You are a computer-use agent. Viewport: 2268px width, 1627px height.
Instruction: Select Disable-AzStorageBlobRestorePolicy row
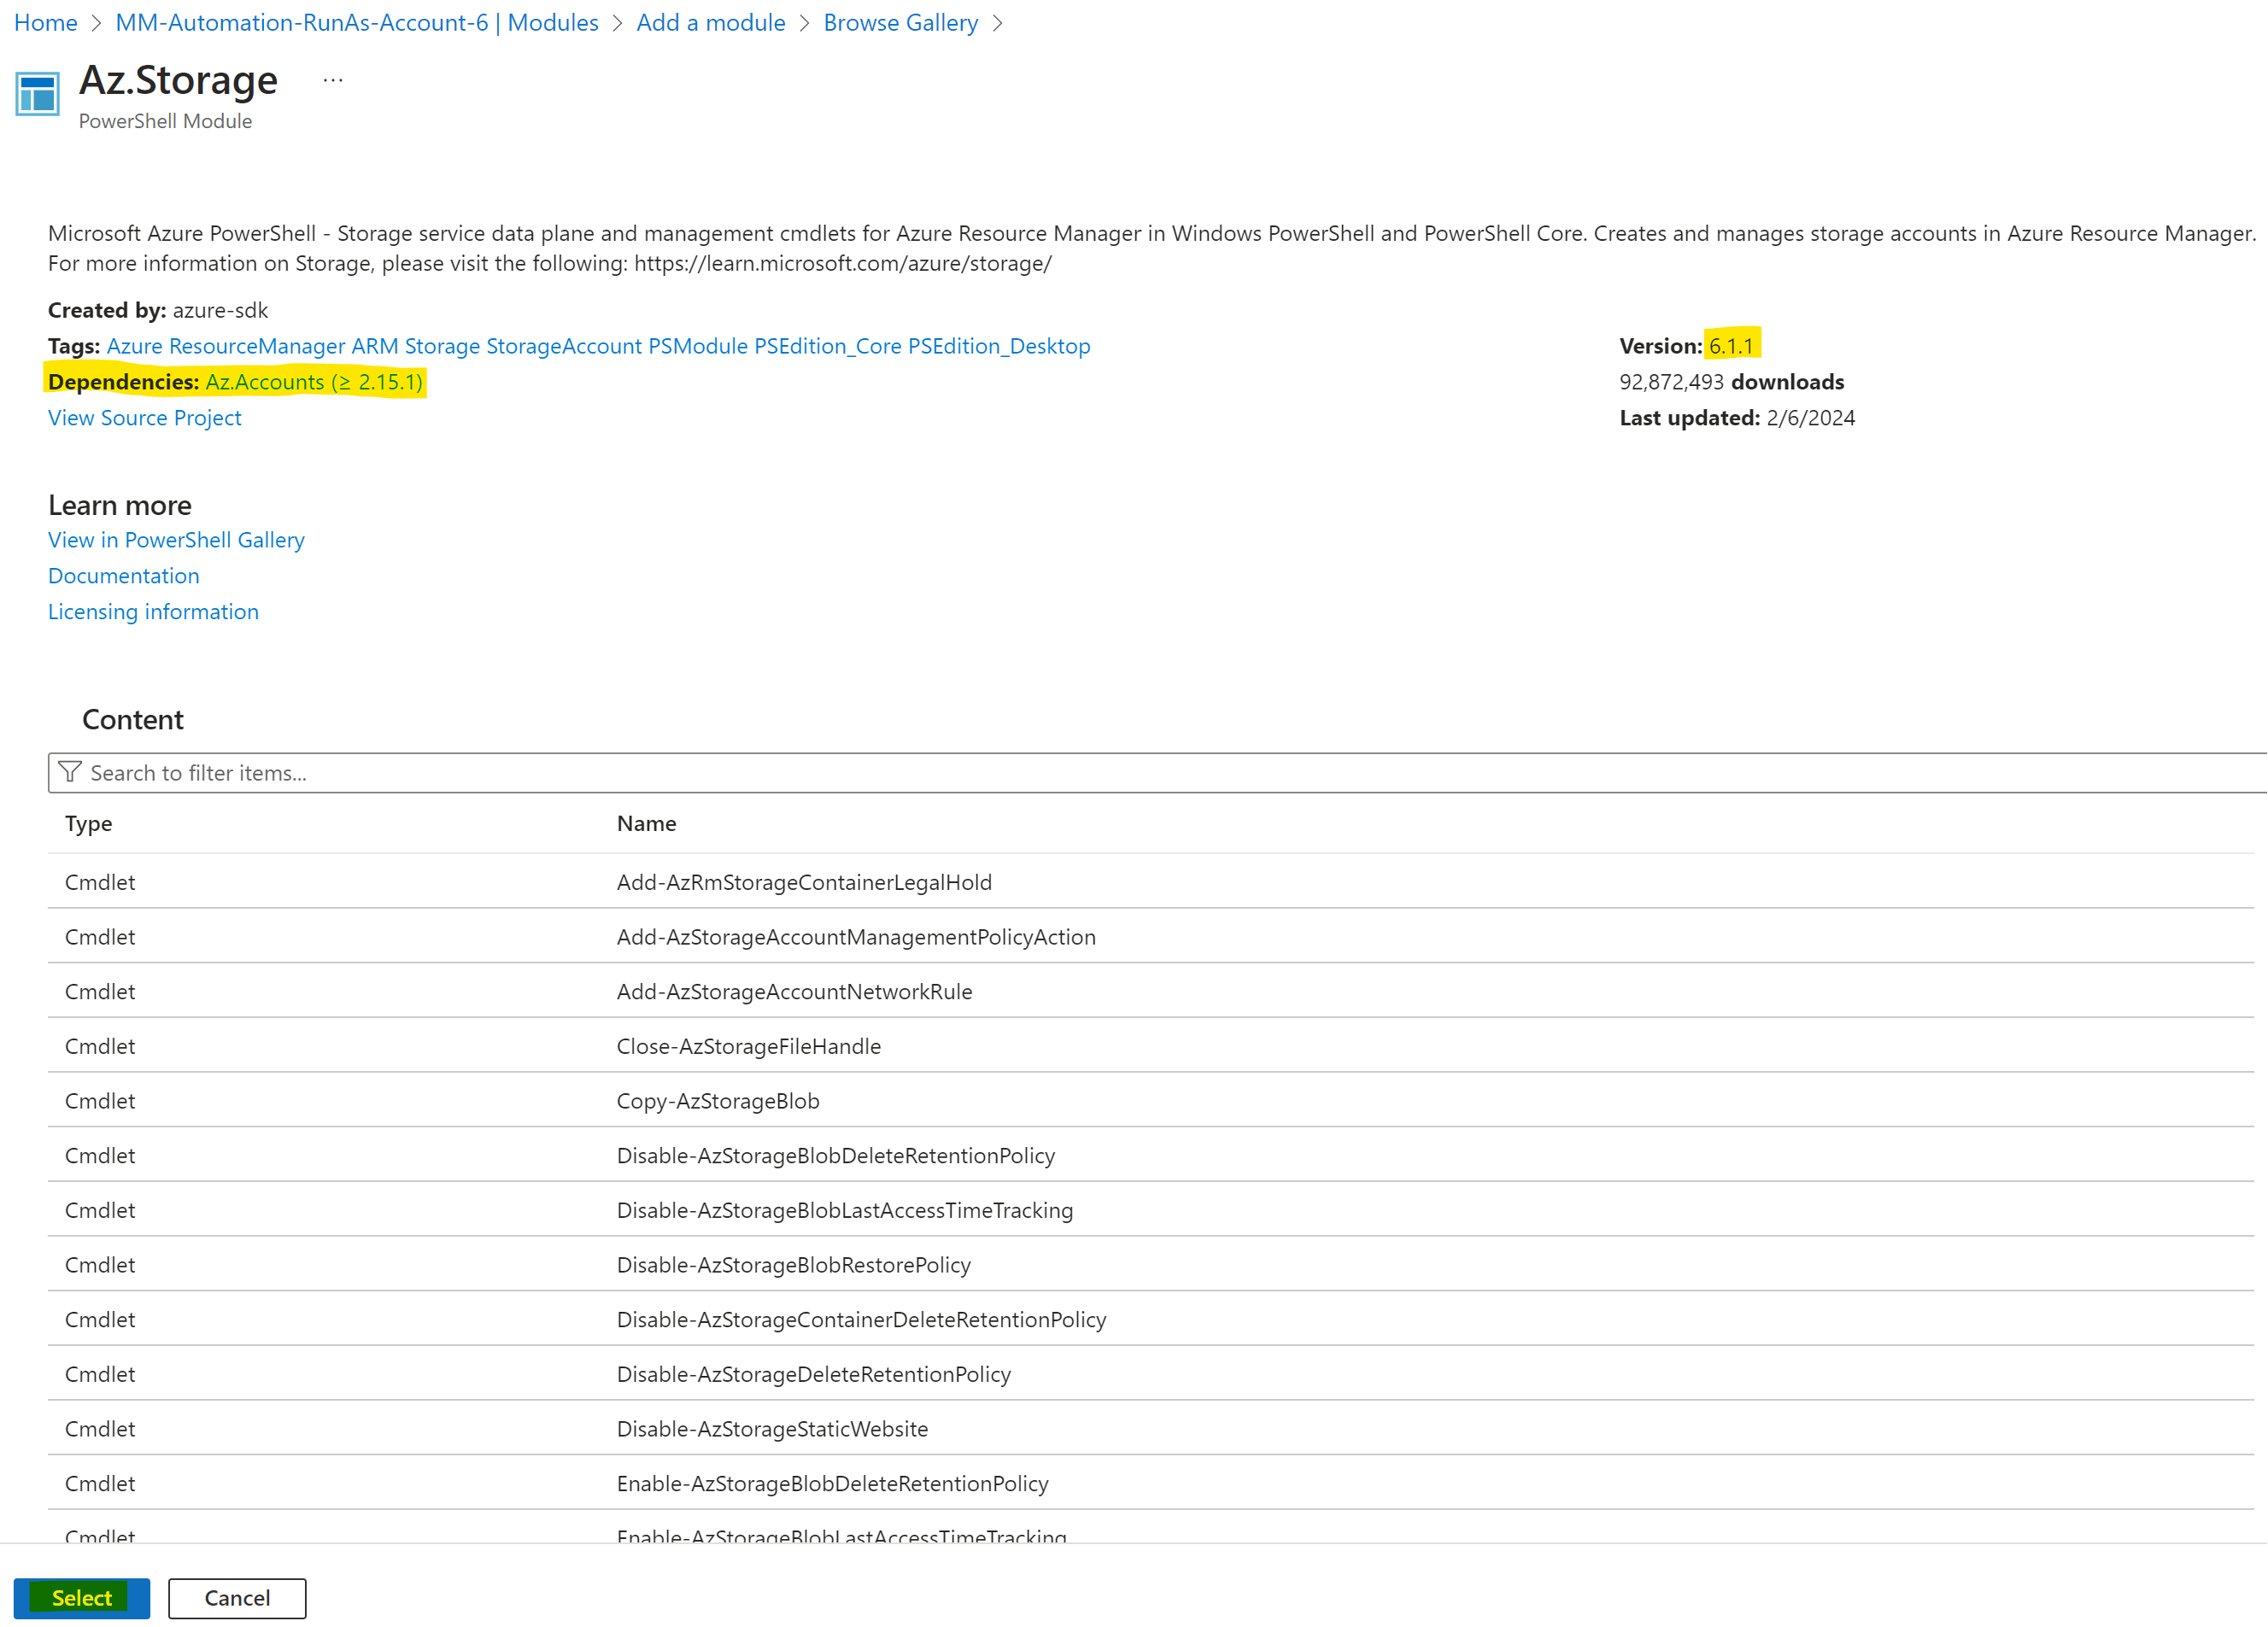coord(1151,1265)
